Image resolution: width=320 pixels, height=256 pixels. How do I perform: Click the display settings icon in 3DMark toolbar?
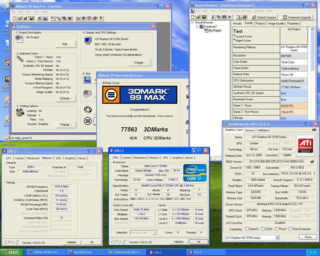click(70, 18)
